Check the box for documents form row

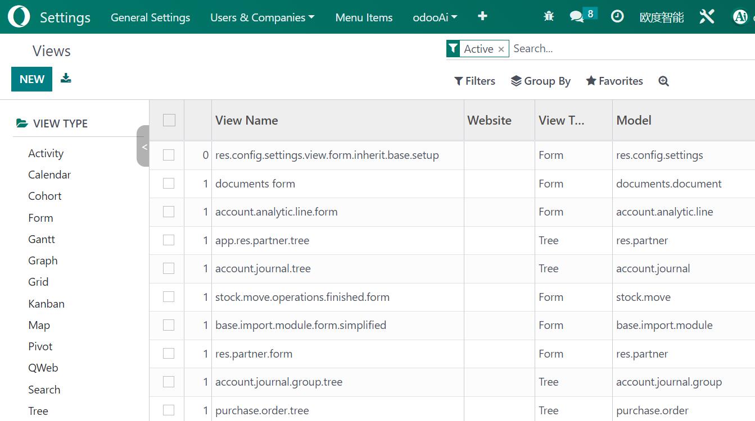169,184
